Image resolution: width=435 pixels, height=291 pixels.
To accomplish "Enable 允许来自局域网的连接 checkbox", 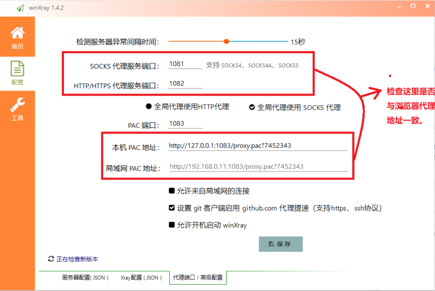I will click(172, 191).
